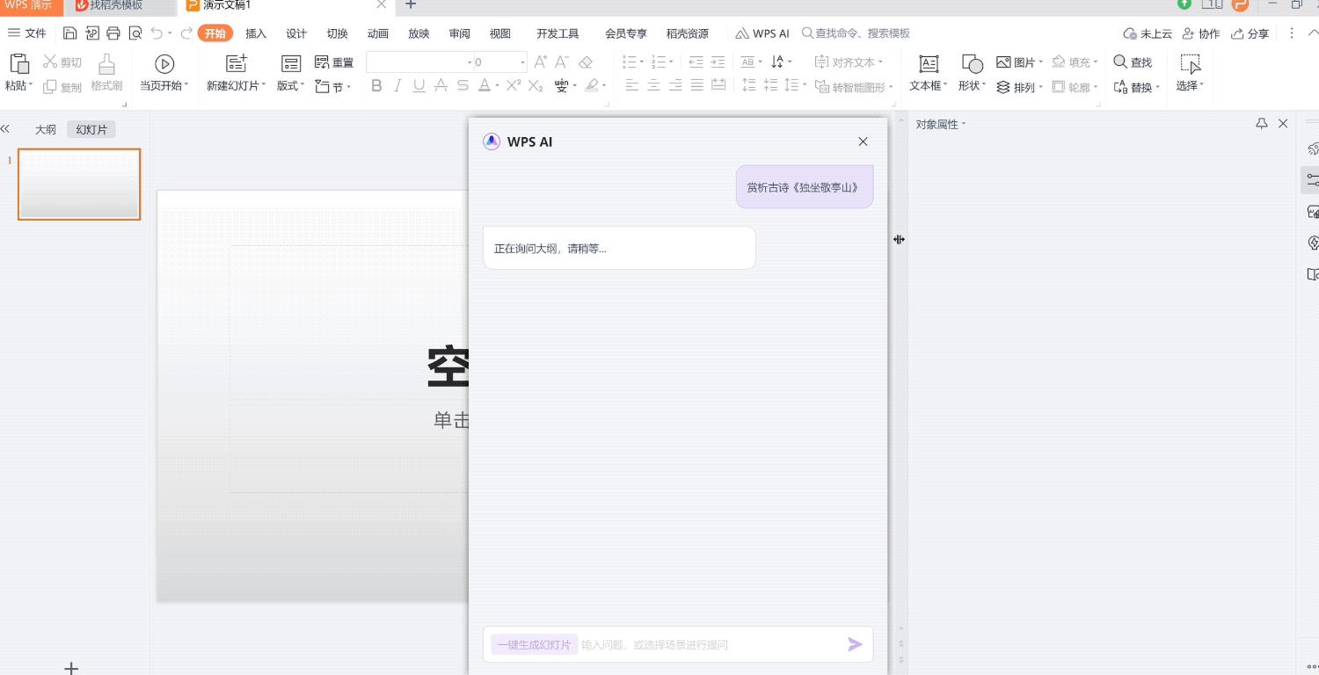Toggle bold formatting on selected text
1319x675 pixels.
[x=376, y=85]
